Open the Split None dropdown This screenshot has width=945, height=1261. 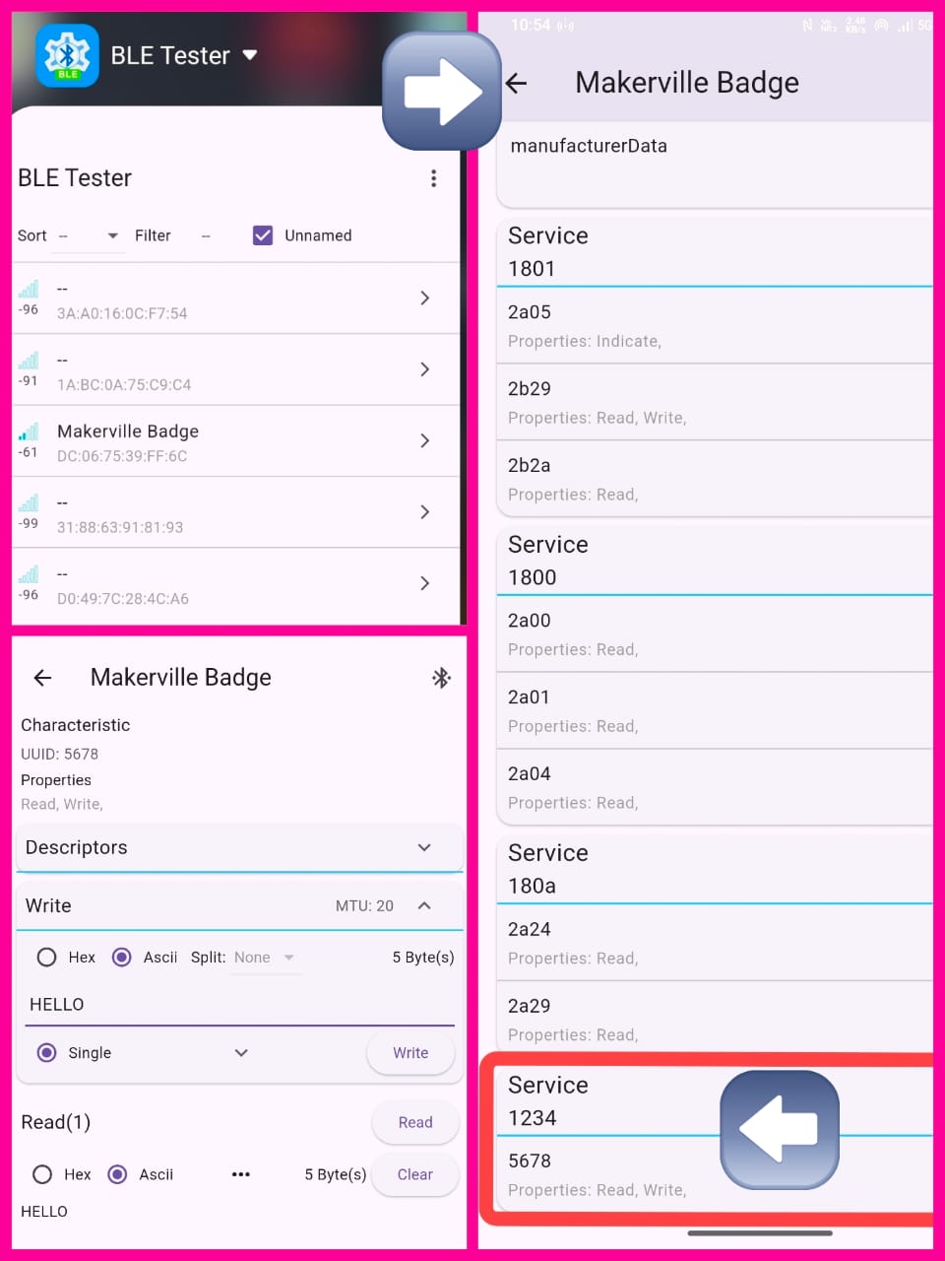[264, 958]
